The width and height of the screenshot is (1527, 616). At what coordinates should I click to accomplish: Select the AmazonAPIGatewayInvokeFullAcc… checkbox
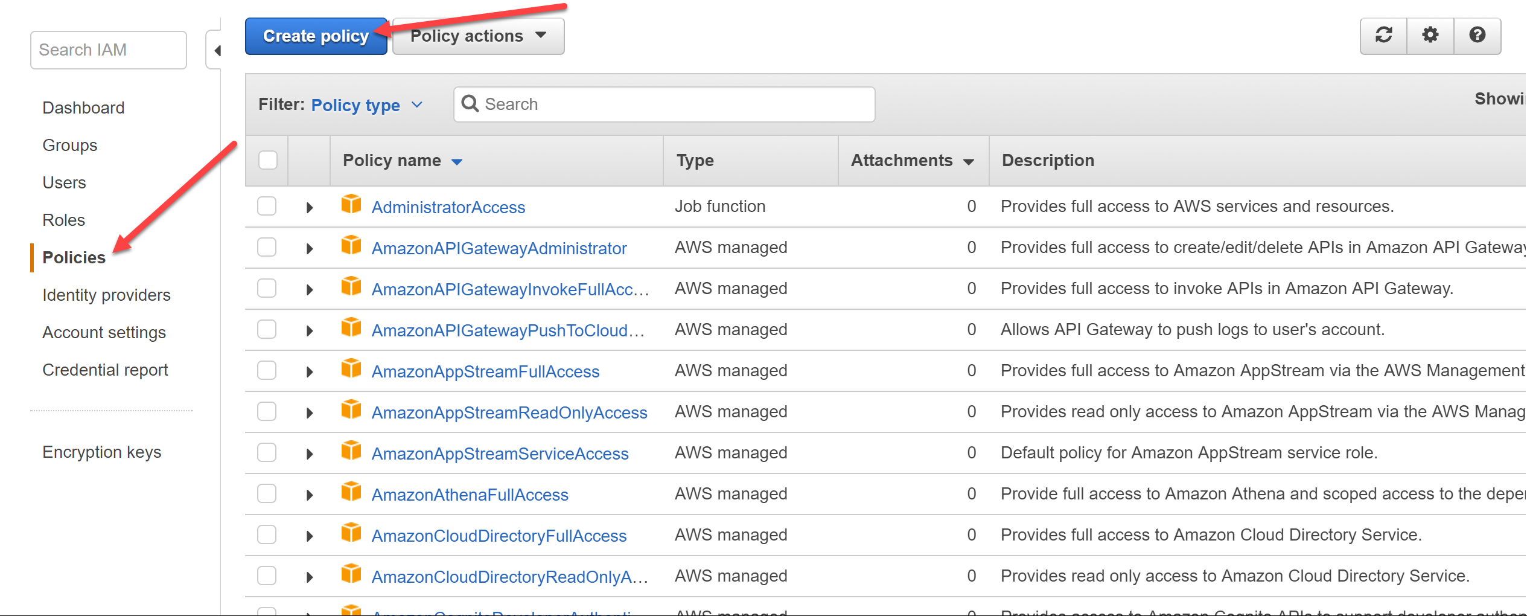pyautogui.click(x=267, y=288)
